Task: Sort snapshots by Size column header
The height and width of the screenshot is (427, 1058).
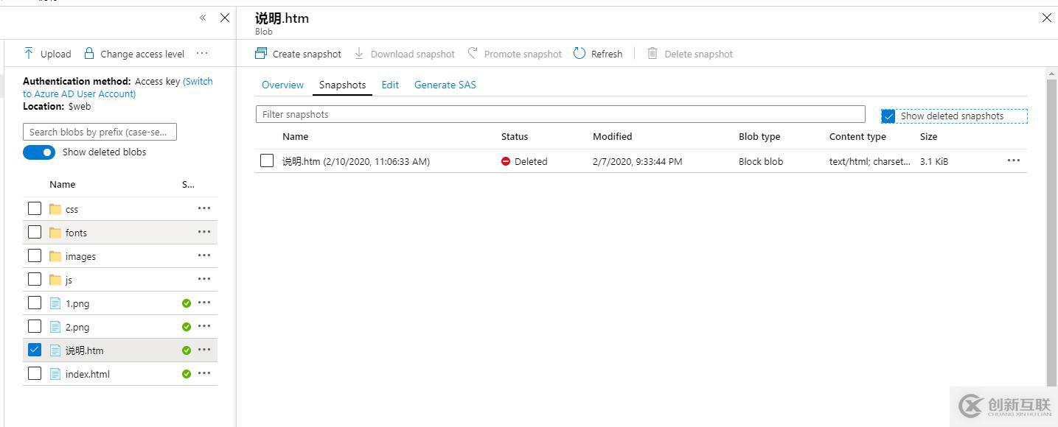Action: 929,136
